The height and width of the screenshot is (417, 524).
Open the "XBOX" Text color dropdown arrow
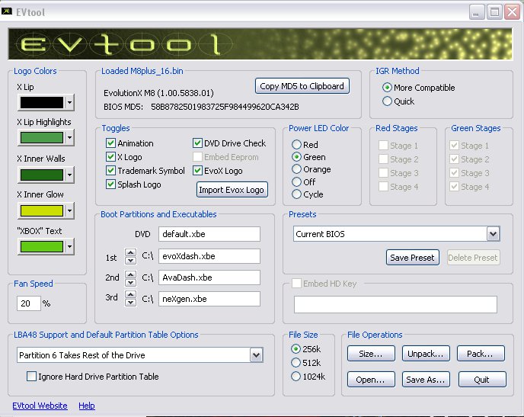(x=69, y=247)
